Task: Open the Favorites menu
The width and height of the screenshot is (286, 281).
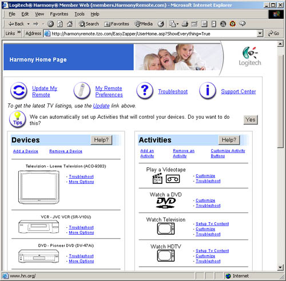Action: tap(59, 14)
